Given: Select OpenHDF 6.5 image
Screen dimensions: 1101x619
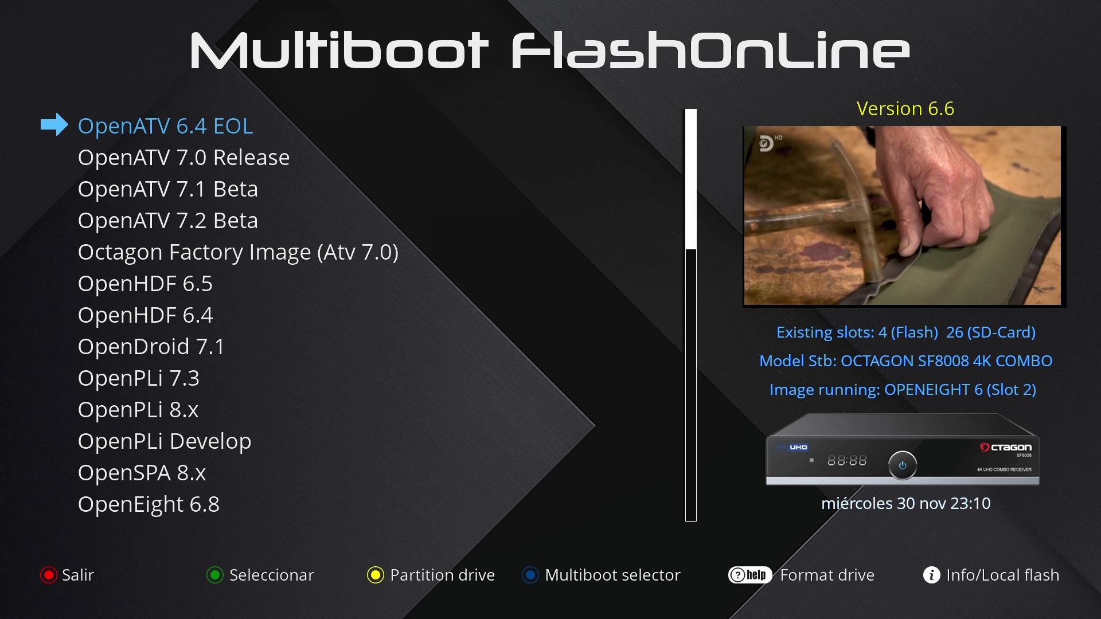Looking at the screenshot, I should [x=145, y=284].
